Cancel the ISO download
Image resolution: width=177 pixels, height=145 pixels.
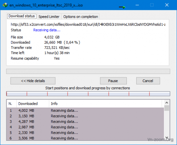[x=148, y=81]
